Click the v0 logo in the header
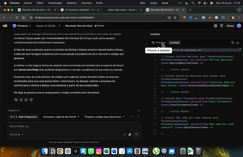 tap(5, 26)
